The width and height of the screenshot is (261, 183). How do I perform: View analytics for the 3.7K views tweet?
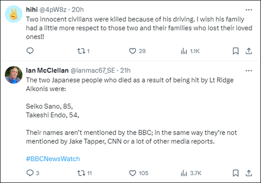[191, 173]
